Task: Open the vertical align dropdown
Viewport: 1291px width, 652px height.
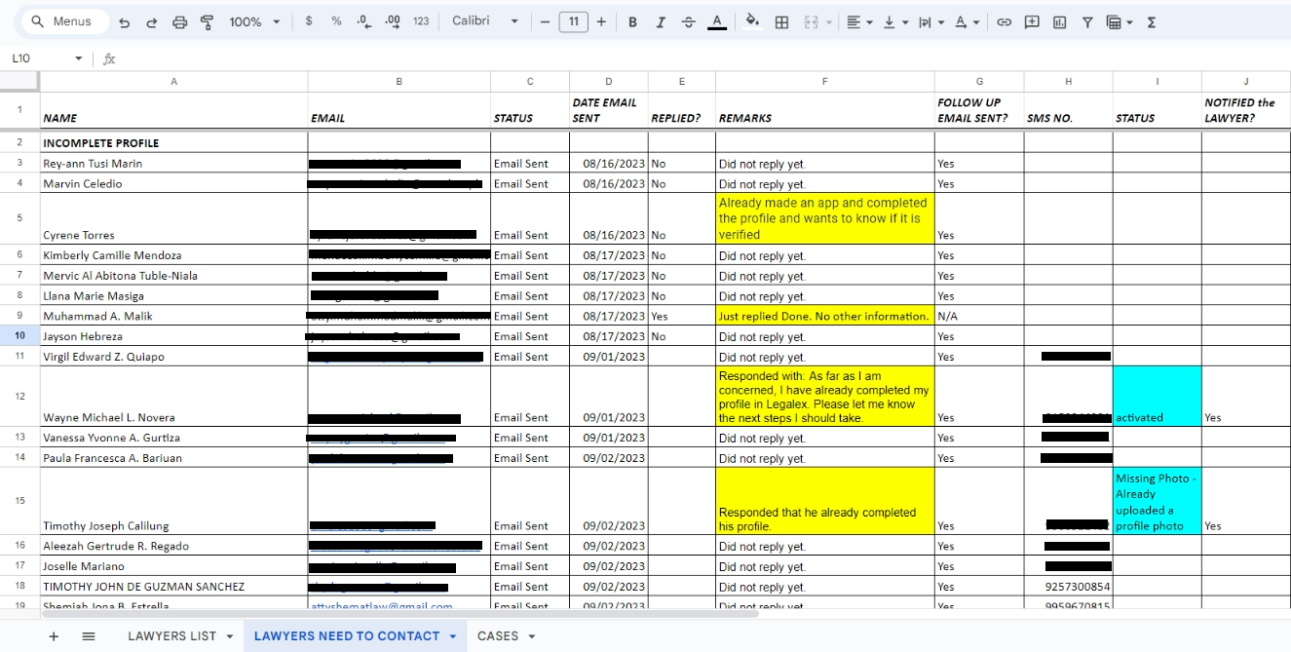Action: (x=893, y=21)
